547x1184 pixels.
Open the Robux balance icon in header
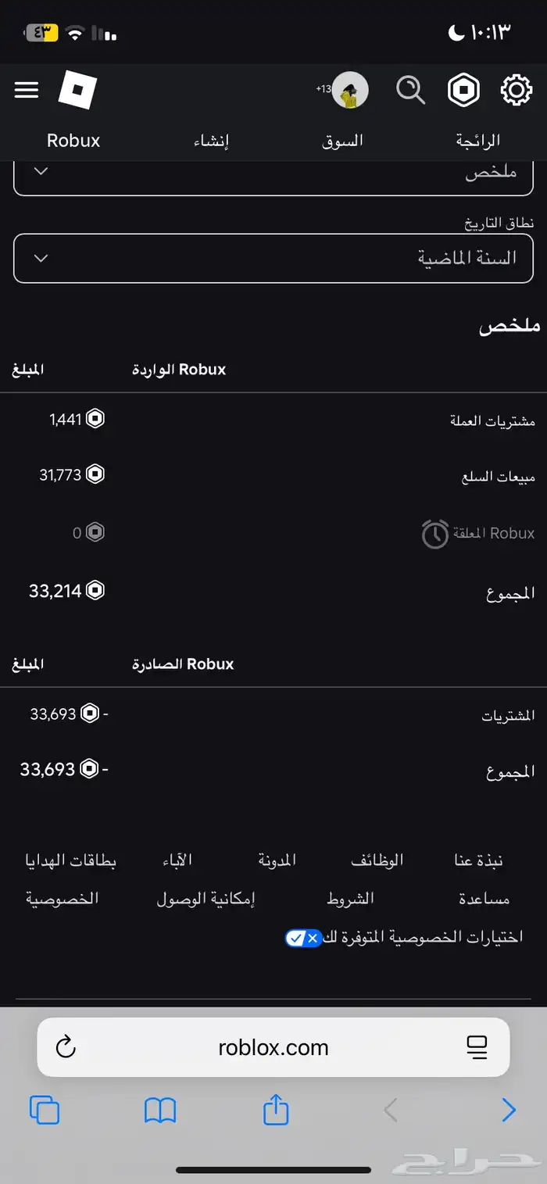click(x=463, y=91)
